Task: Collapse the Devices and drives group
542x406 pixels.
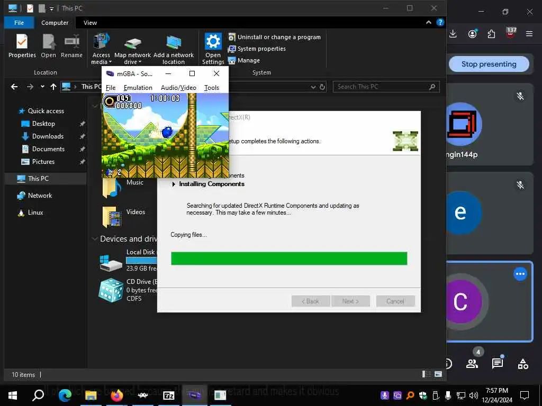Action: [94, 239]
